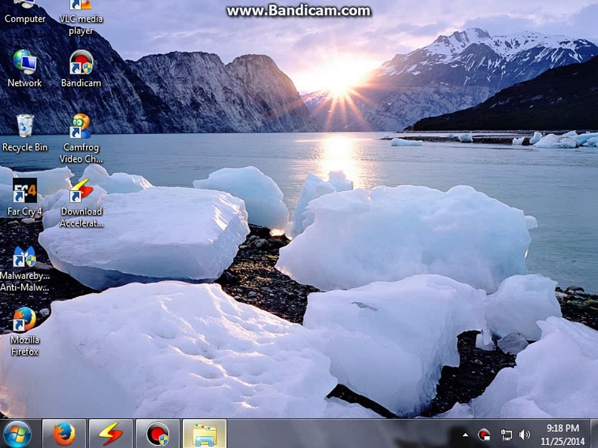Select the Bandicam desktop shortcut
Screen dimensions: 598x448
[81, 68]
